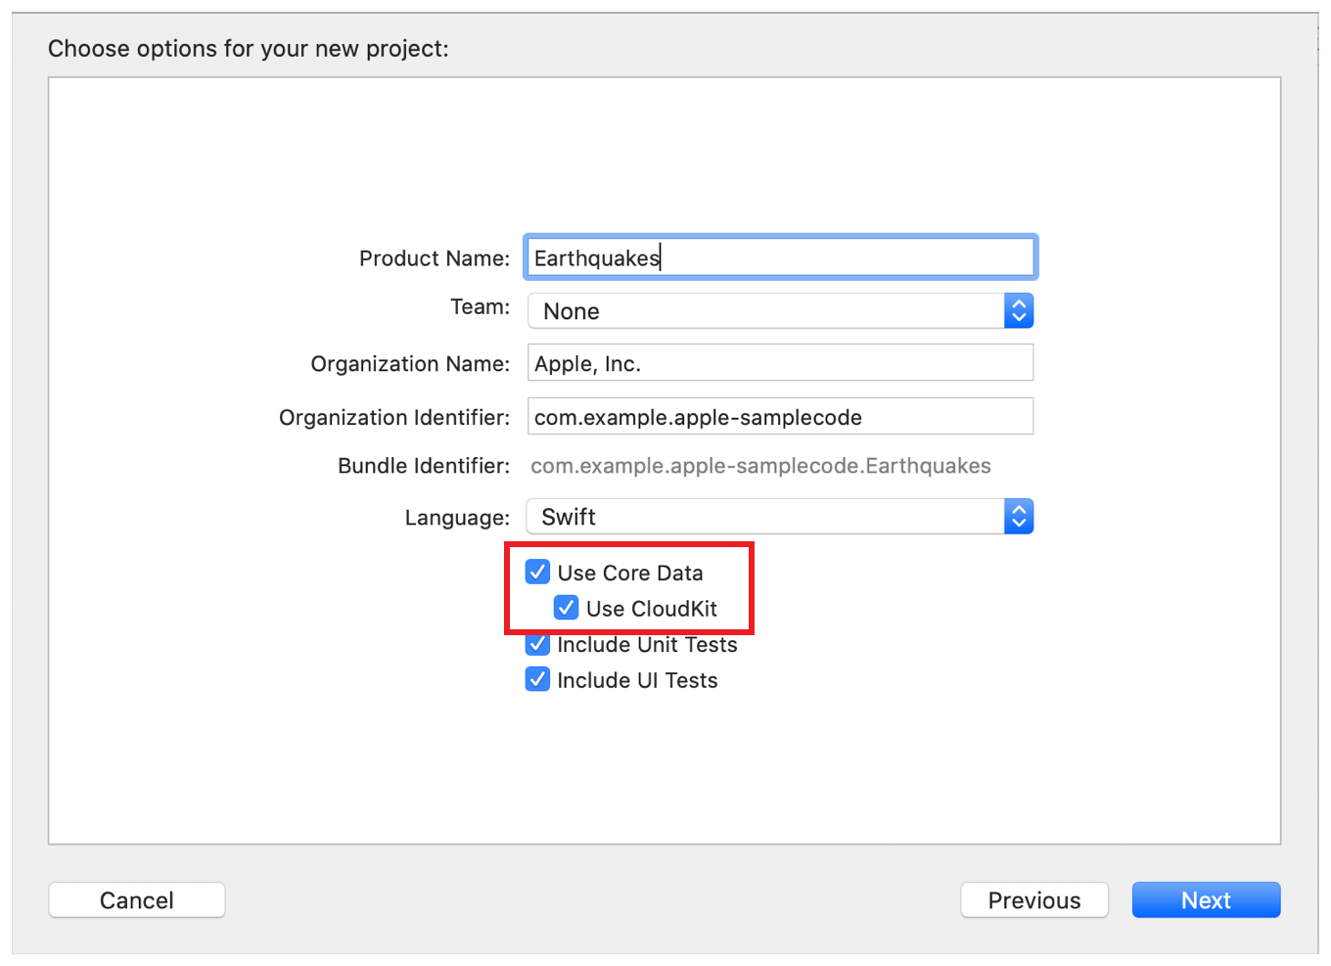Click the Product Name label
This screenshot has width=1331, height=966.
pyautogui.click(x=434, y=258)
